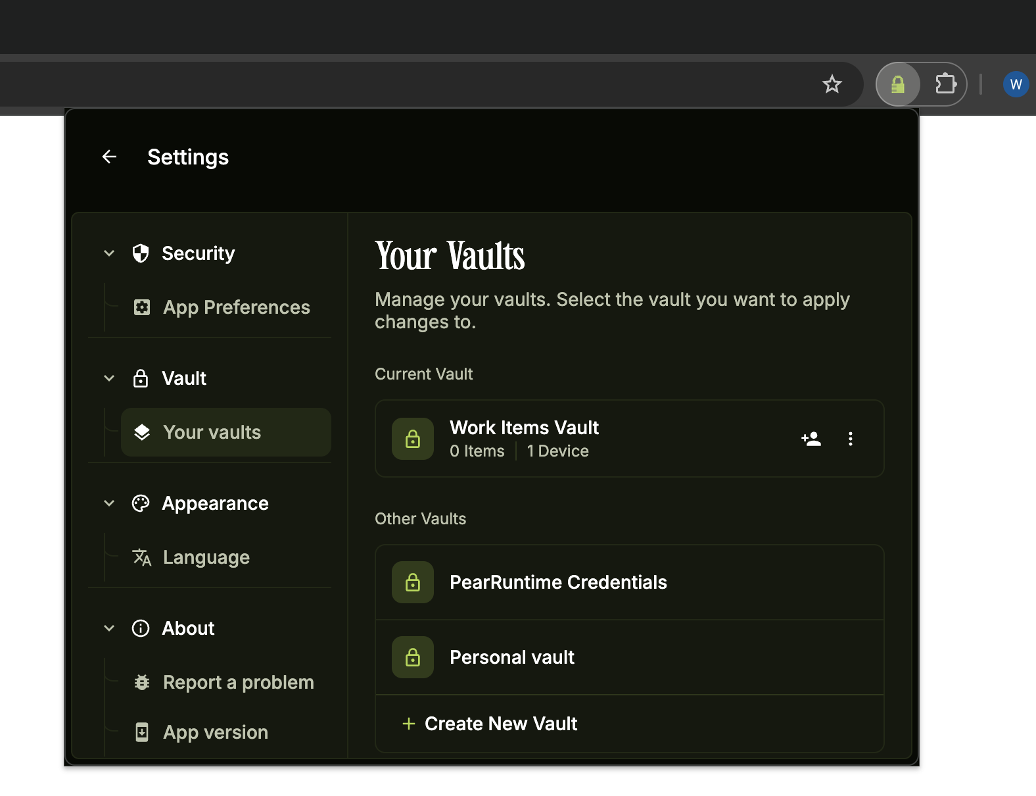
Task: Click the '0 Items' count text
Action: click(477, 451)
